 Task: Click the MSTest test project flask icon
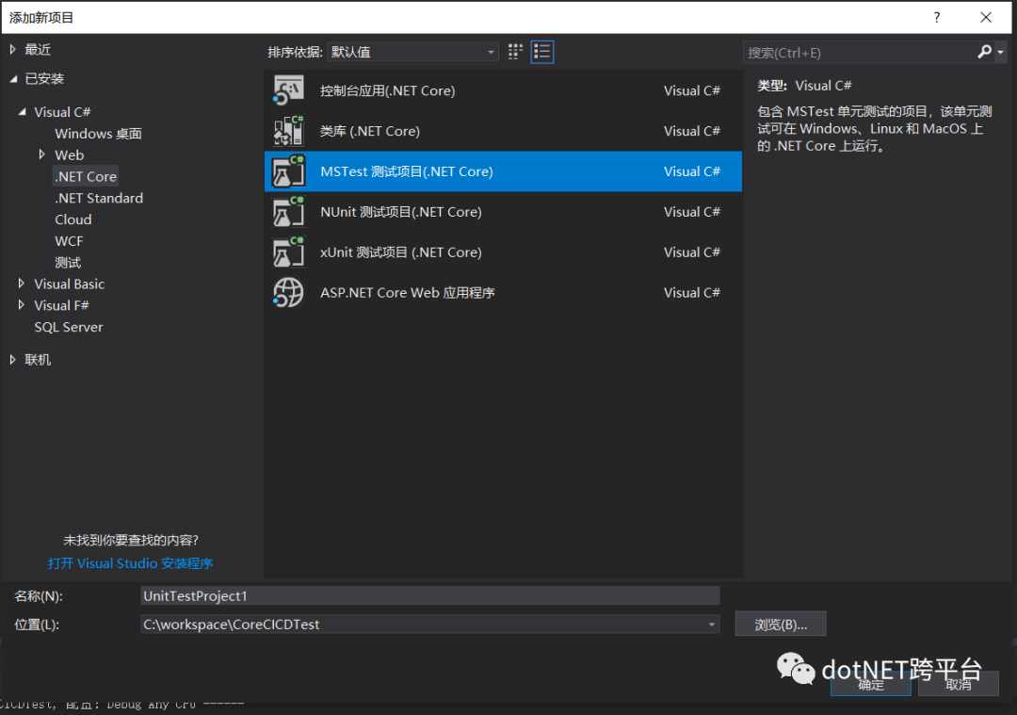(x=289, y=171)
